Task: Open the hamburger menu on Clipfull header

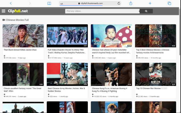Action: click(x=3, y=11)
